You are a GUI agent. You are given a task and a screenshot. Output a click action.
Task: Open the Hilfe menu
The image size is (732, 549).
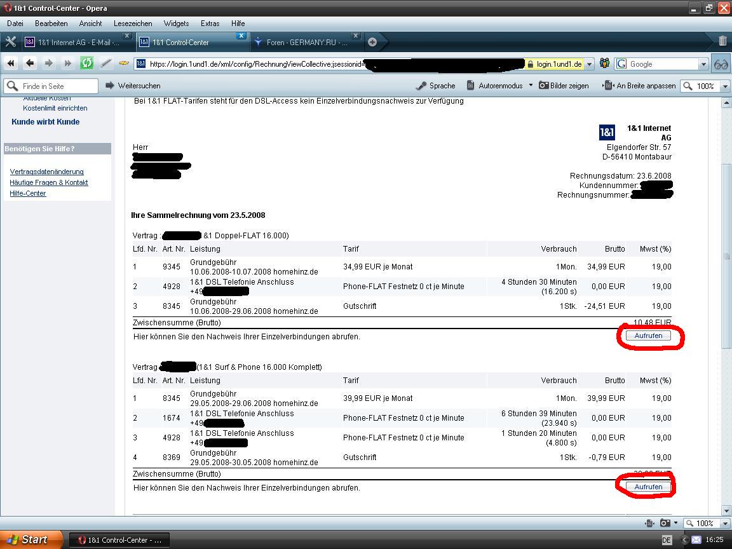238,24
